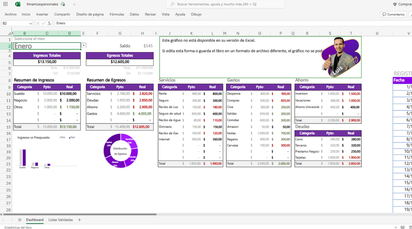Click the select-all corner of the grid
This screenshot has height=229, width=412.
(x=6, y=33)
